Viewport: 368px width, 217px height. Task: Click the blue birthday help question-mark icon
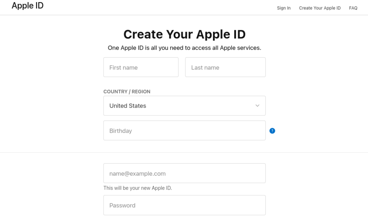pyautogui.click(x=272, y=131)
